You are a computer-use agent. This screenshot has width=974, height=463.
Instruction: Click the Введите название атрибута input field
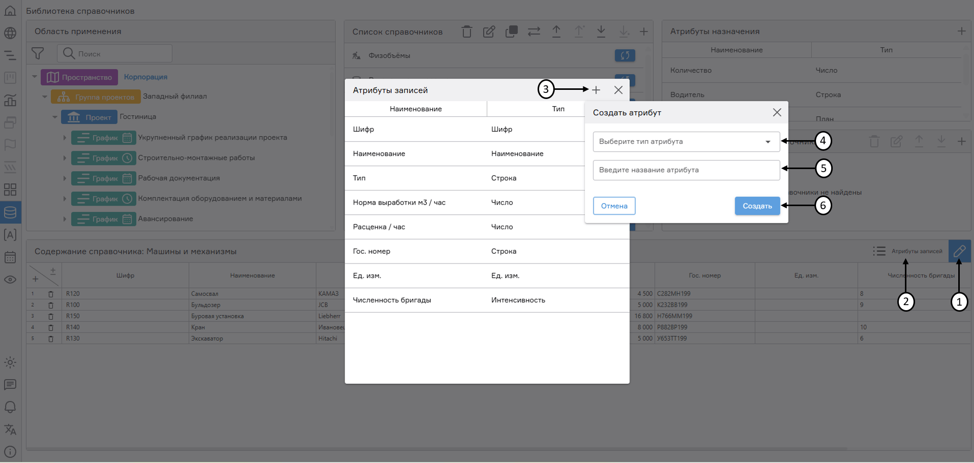(x=686, y=170)
